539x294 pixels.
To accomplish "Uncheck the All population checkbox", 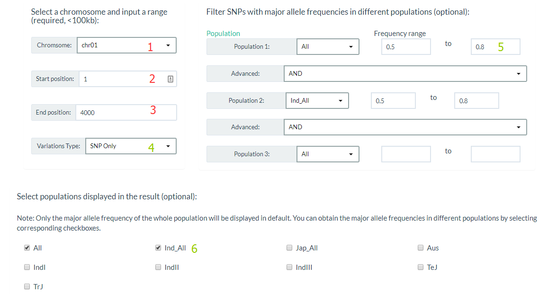I will pyautogui.click(x=27, y=248).
